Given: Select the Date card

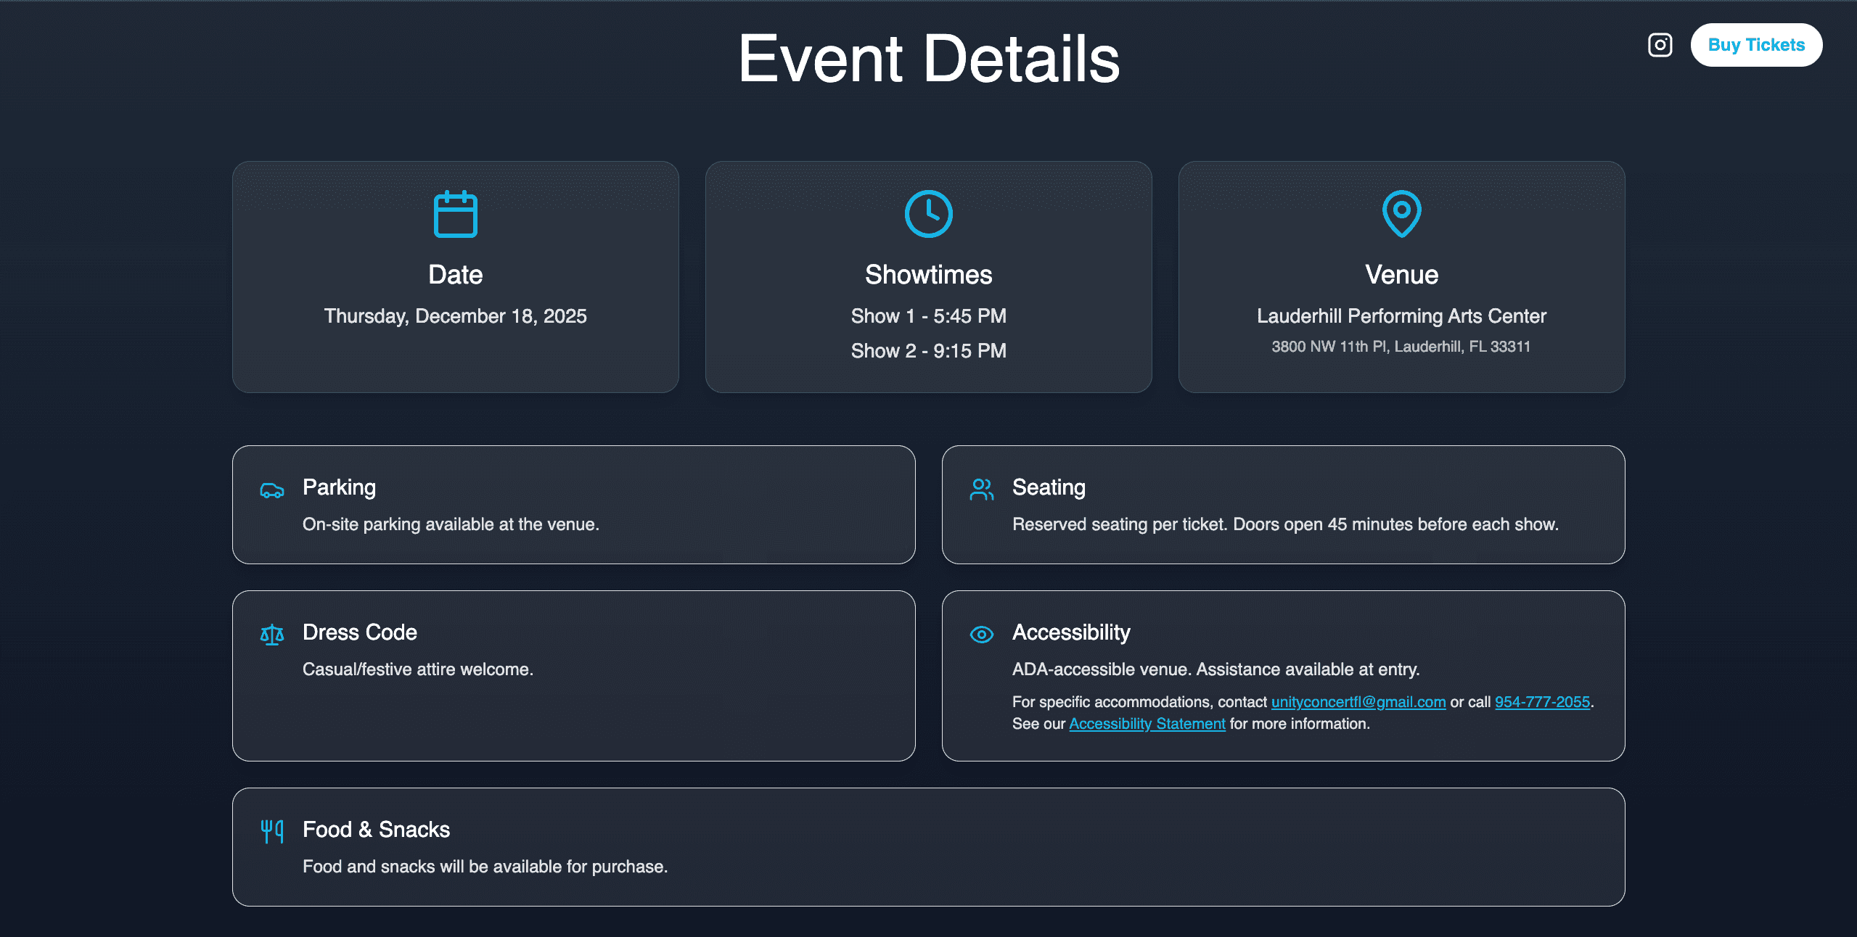Looking at the screenshot, I should pyautogui.click(x=455, y=277).
